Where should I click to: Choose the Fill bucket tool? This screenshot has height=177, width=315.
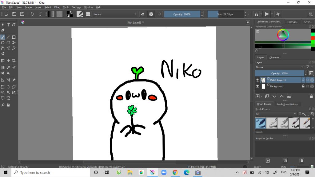(x=8, y=73)
